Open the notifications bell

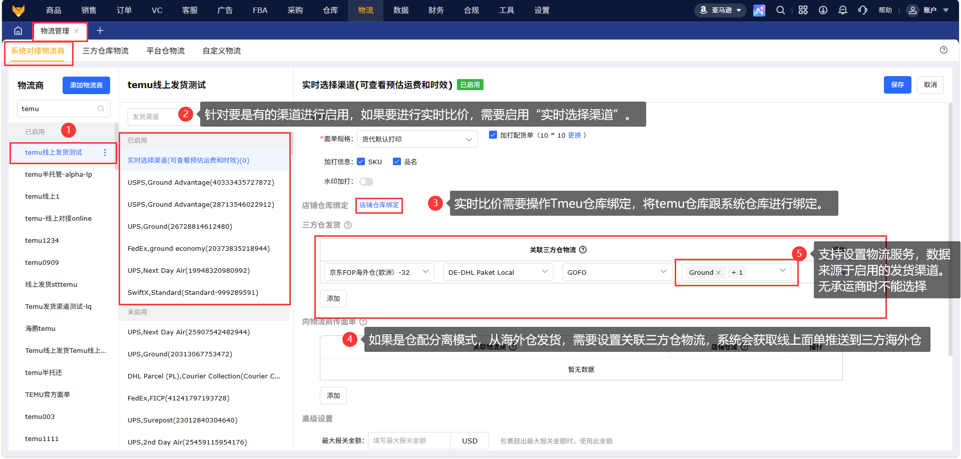pyautogui.click(x=843, y=10)
